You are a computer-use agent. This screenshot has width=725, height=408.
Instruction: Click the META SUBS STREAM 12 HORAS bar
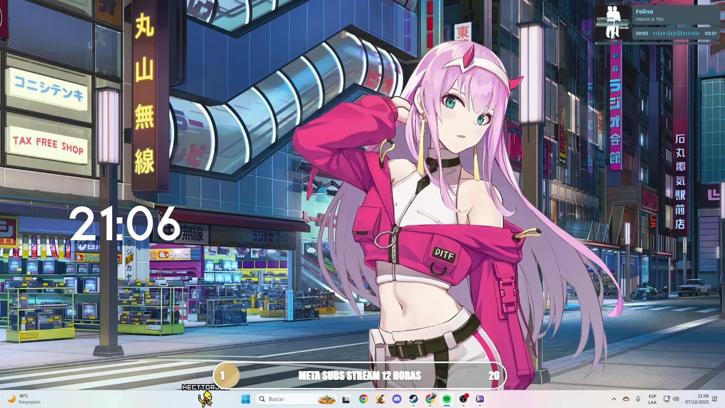[x=359, y=376]
